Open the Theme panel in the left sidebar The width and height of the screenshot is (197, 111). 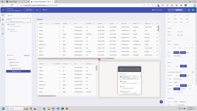click(x=3, y=29)
